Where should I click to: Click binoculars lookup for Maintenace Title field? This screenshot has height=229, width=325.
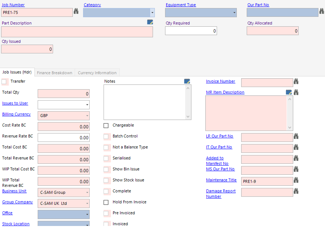point(296,180)
